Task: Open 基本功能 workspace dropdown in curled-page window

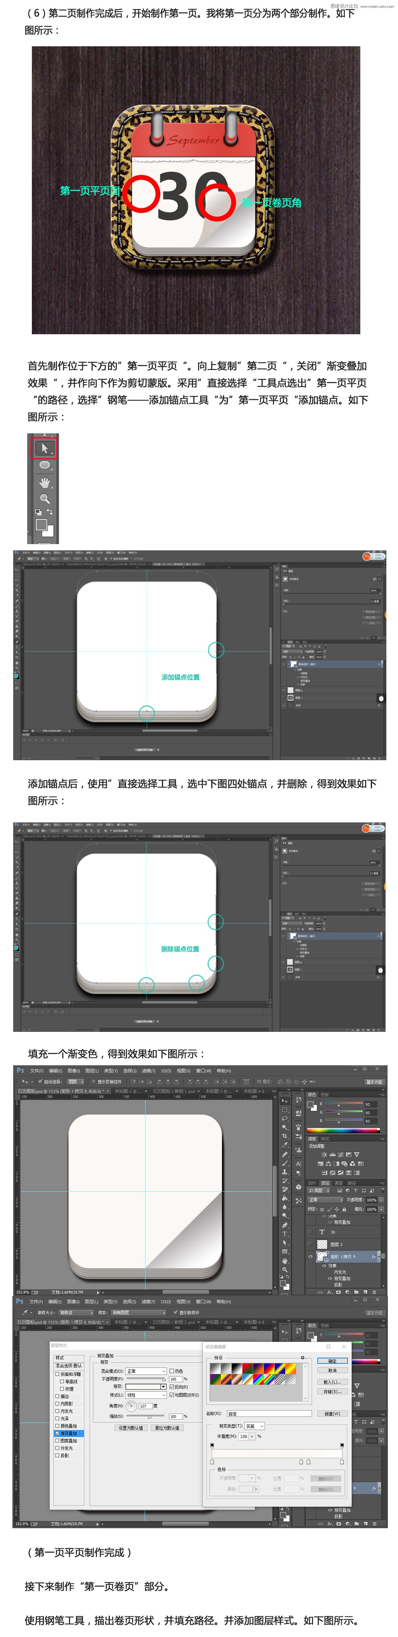Action: [374, 1082]
